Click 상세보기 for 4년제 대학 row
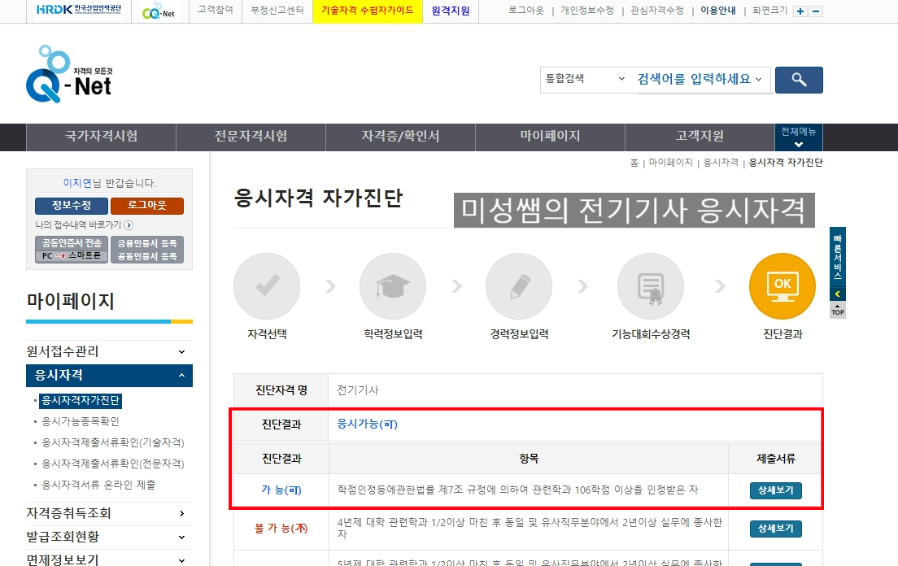Screen dimensions: 898x566 click(x=775, y=529)
